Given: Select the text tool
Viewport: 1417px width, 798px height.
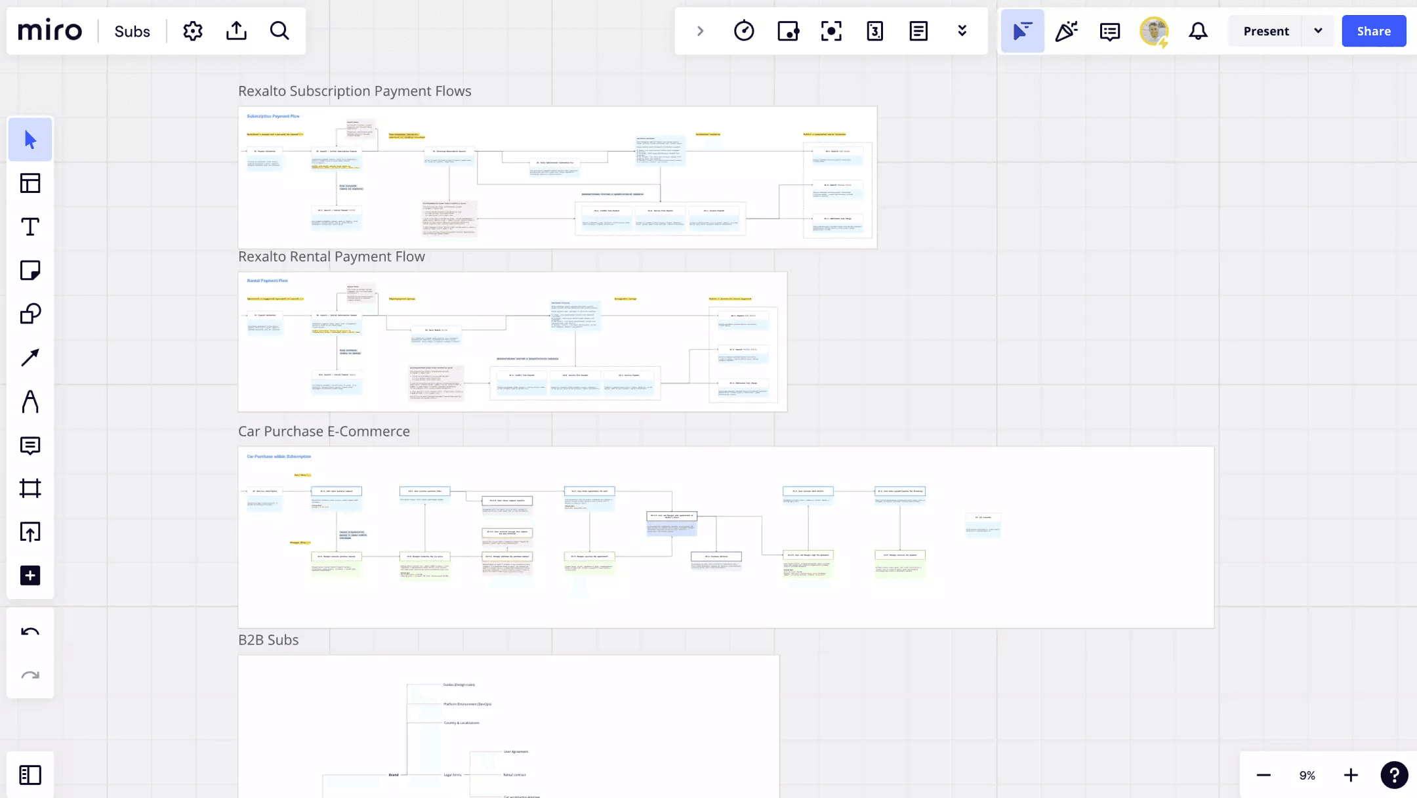Looking at the screenshot, I should (x=30, y=227).
